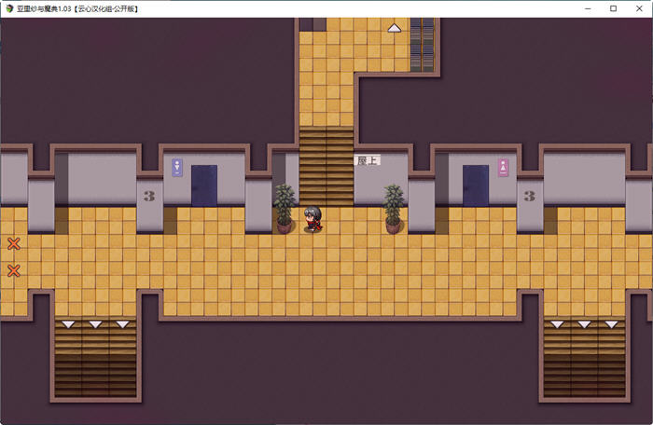This screenshot has width=653, height=425.
Task: Click the left floor number 3 sign
Action: point(149,196)
